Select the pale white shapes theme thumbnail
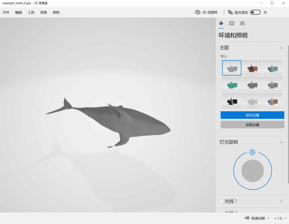289x224 pixels. pos(252,101)
